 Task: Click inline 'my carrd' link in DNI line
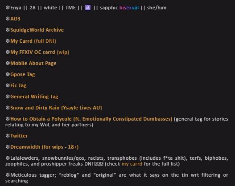tap(132, 164)
